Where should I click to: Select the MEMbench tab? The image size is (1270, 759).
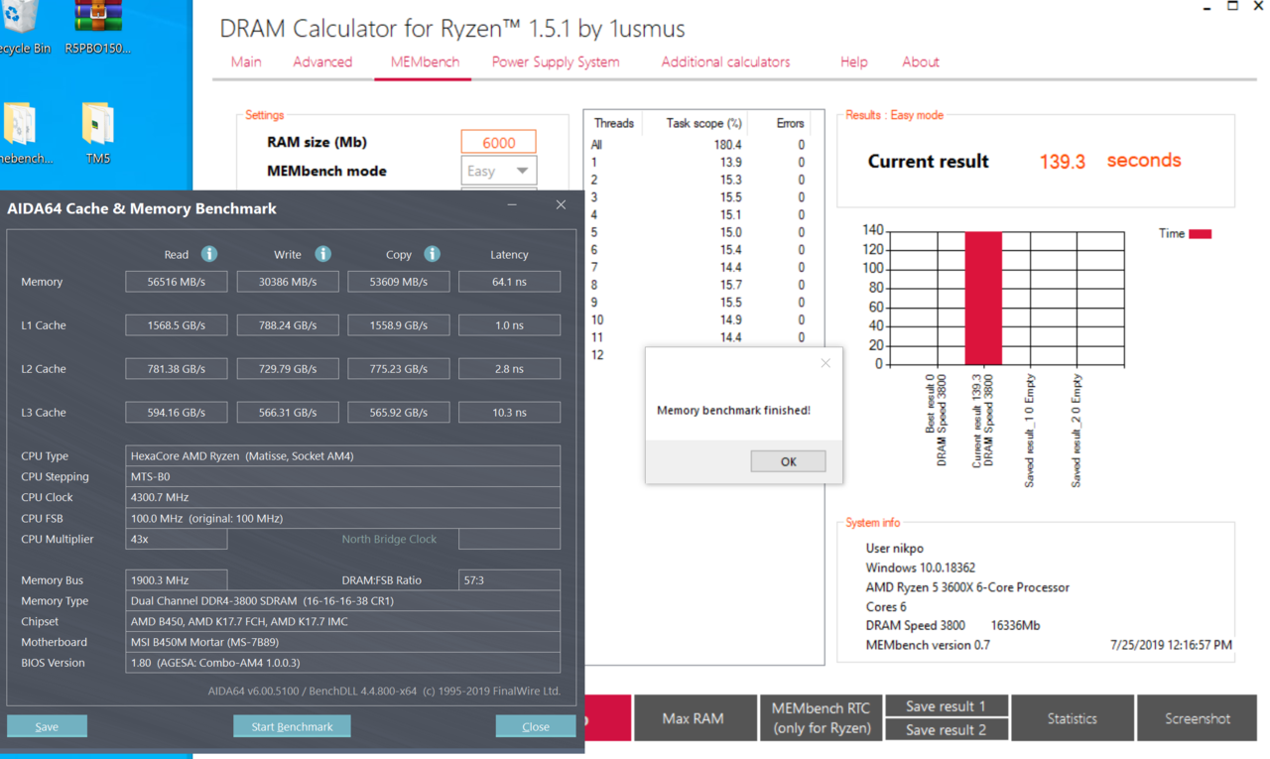tap(425, 62)
